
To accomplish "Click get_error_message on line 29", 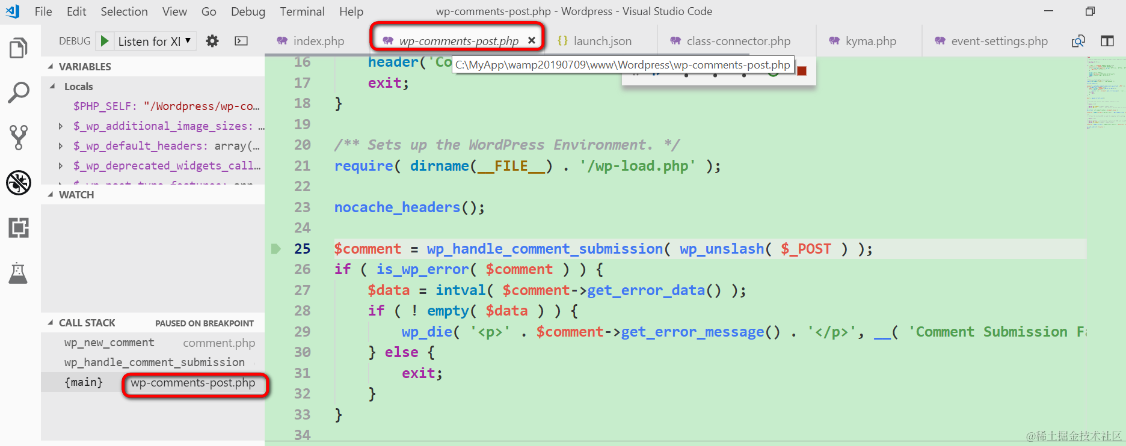I will [x=692, y=332].
